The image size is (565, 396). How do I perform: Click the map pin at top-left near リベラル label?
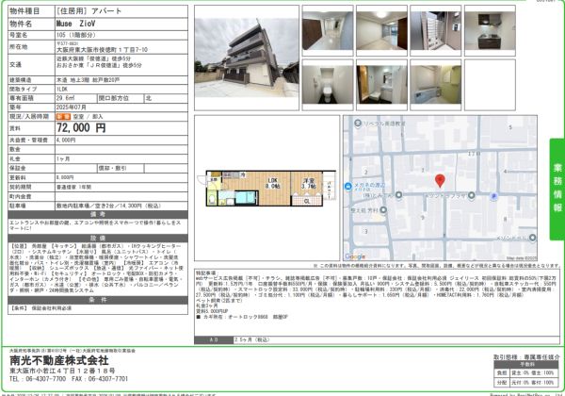(x=358, y=124)
